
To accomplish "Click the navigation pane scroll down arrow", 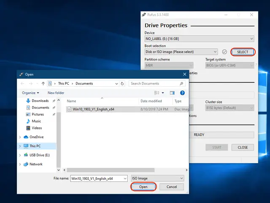I will (x=59, y=170).
